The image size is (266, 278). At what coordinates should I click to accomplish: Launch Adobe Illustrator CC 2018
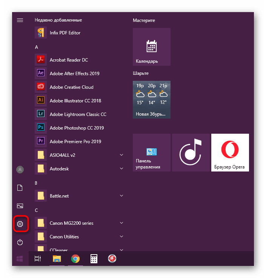(79, 101)
